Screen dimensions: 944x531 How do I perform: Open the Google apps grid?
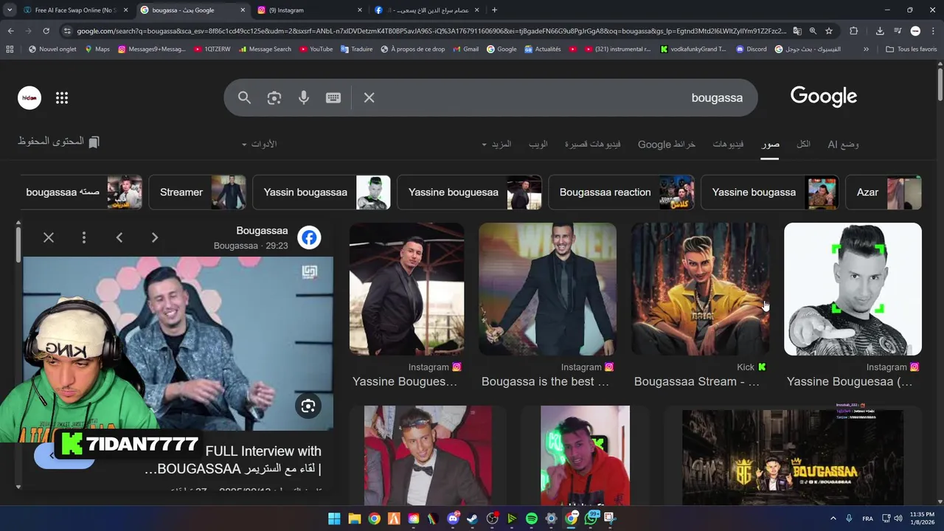click(62, 97)
